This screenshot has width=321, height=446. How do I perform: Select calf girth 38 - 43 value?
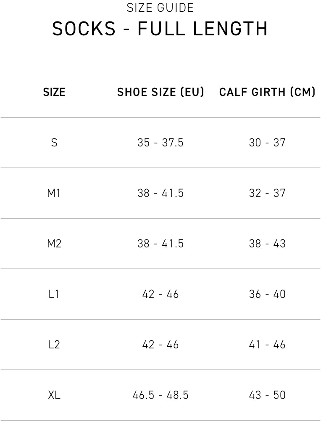pyautogui.click(x=267, y=244)
